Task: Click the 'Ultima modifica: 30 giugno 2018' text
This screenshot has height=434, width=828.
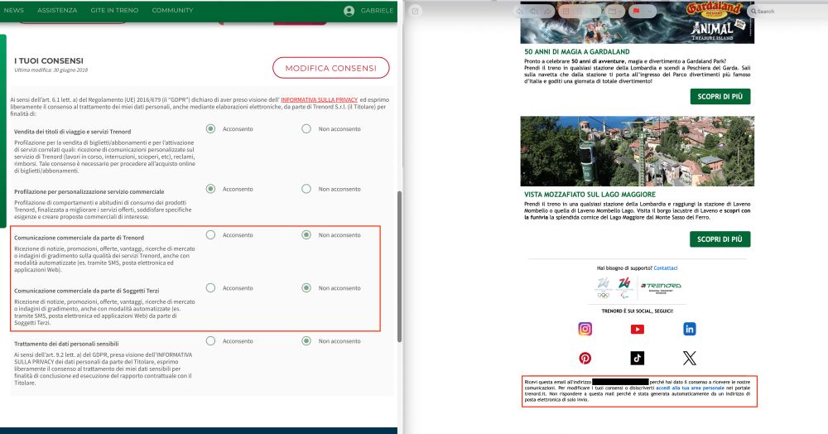Action: coord(51,70)
